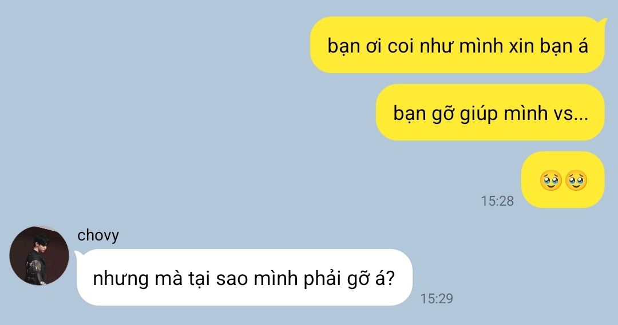
Task: Click the 15:28 sent timestamp
Action: 497,201
